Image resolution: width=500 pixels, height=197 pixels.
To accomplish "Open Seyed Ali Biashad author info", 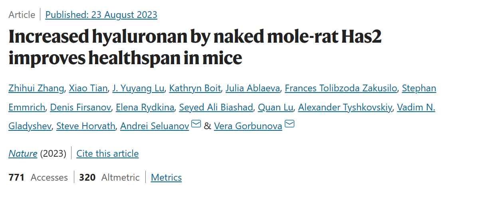I will click(216, 107).
